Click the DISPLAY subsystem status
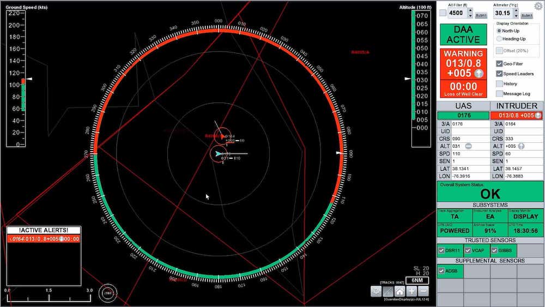This screenshot has height=307, width=545. point(525,215)
